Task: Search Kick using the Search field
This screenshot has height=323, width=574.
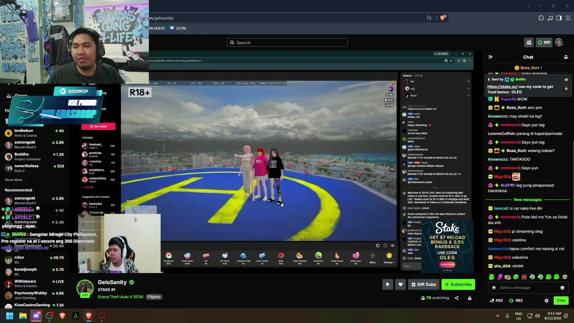Action: [287, 43]
